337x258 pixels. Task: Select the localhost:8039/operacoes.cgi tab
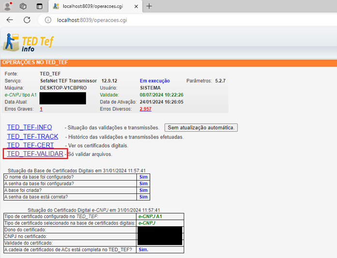point(95,6)
